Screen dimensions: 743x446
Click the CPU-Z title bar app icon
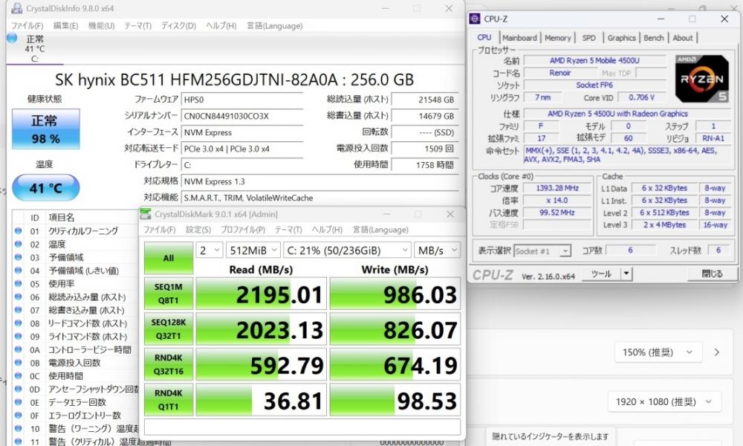[x=474, y=19]
